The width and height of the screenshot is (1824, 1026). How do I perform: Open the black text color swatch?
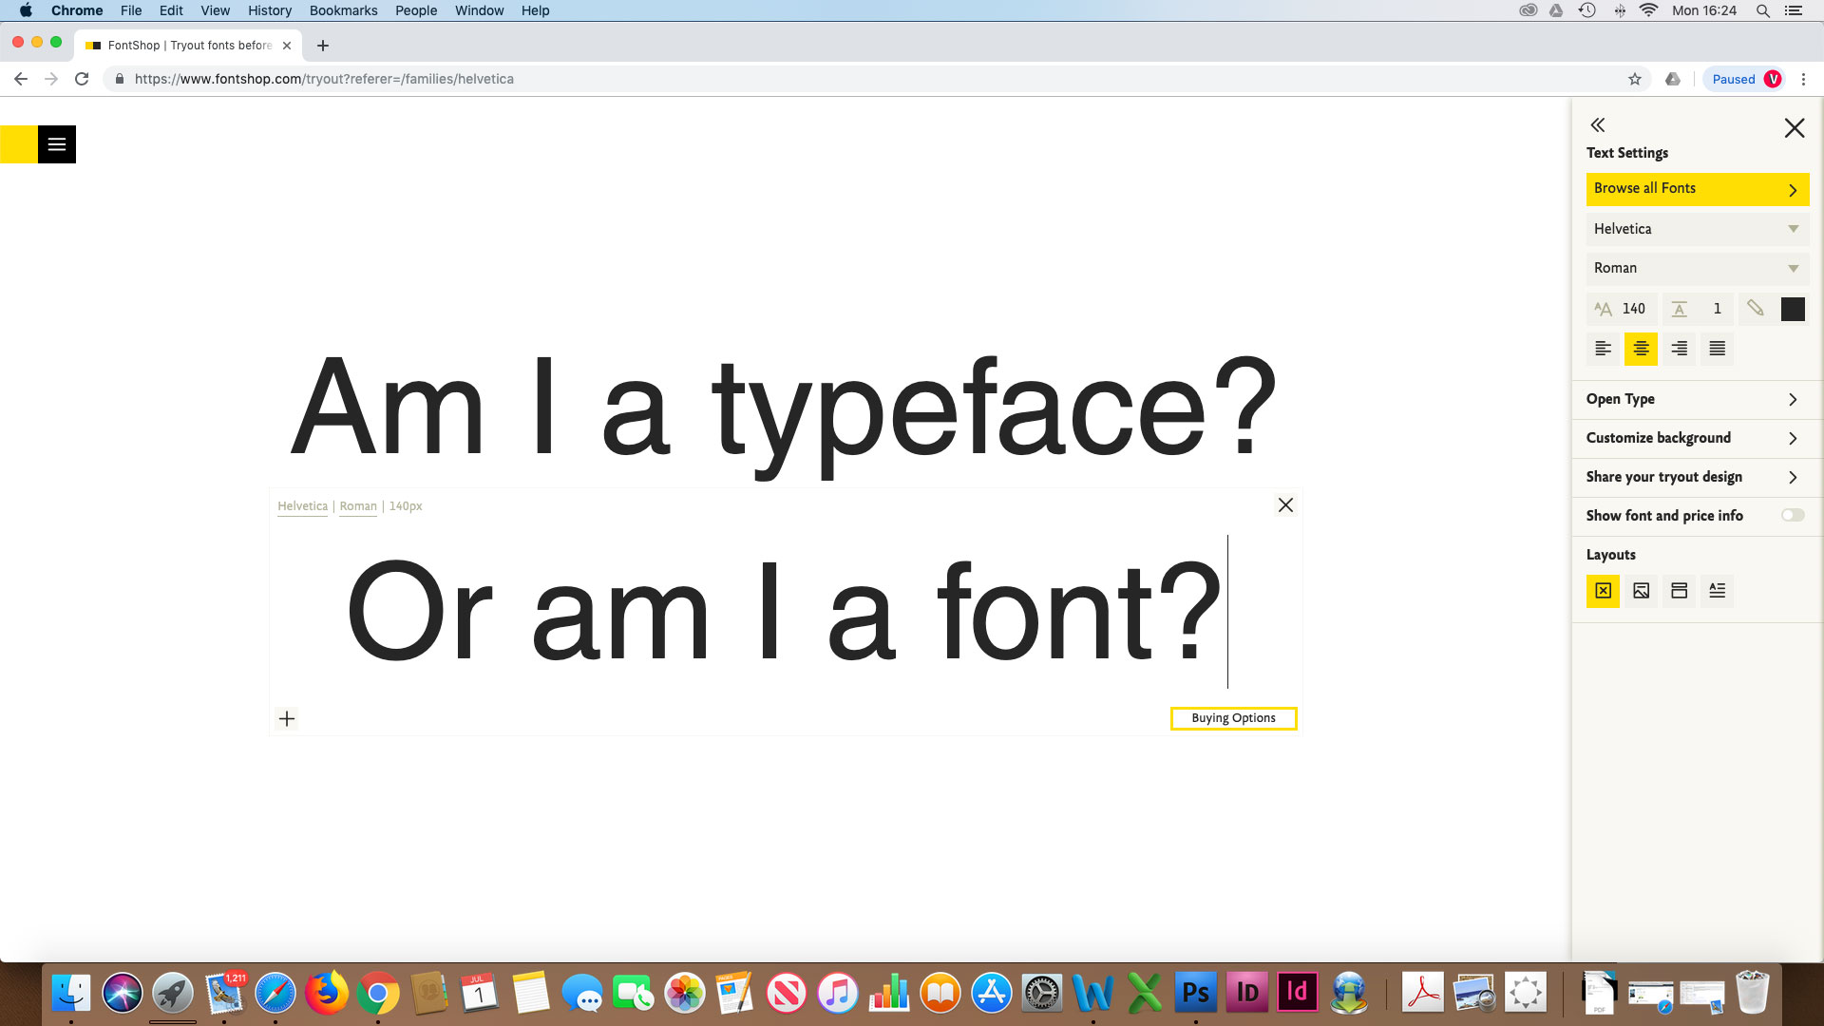tap(1794, 308)
